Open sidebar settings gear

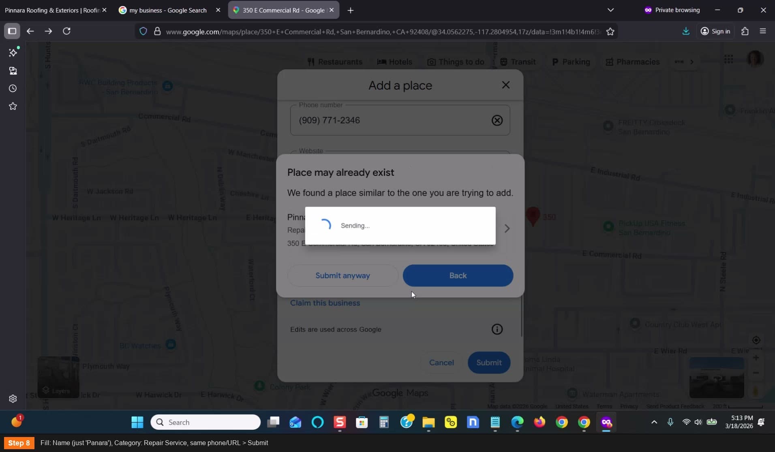pyautogui.click(x=13, y=399)
